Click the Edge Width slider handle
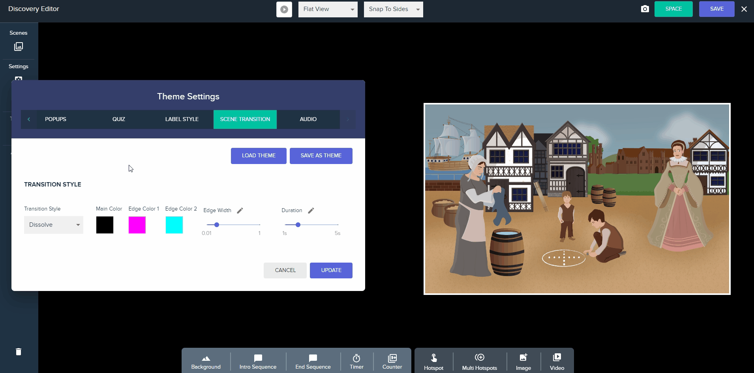Screen dimensions: 754x373 point(216,225)
